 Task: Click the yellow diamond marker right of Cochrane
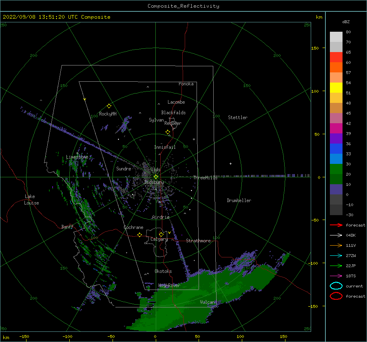click(x=139, y=235)
